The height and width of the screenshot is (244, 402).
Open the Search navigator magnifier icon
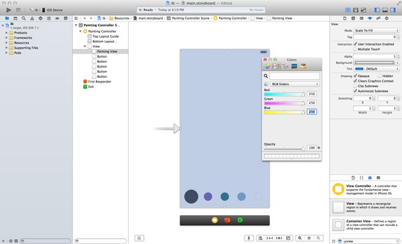tap(23, 18)
